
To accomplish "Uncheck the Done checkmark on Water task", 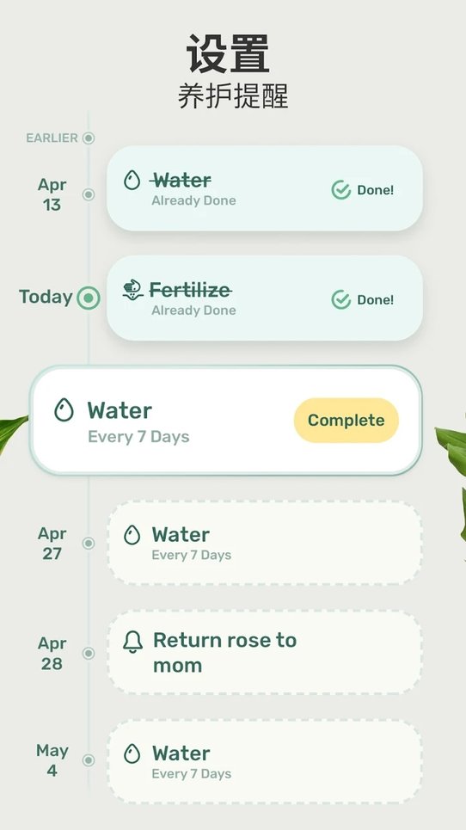I will click(x=341, y=190).
